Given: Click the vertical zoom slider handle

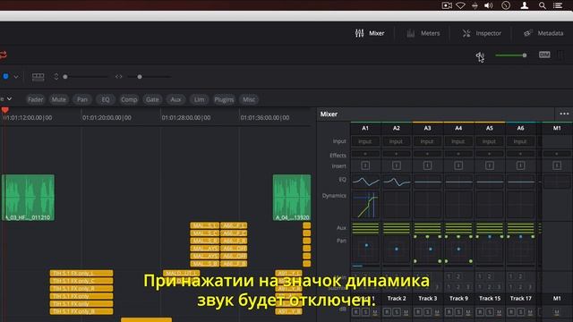Looking at the screenshot, I should pyautogui.click(x=65, y=77).
